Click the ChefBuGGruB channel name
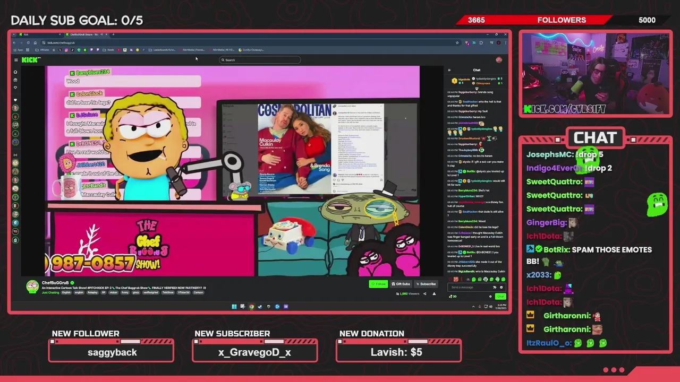This screenshot has height=382, width=680. tap(55, 283)
